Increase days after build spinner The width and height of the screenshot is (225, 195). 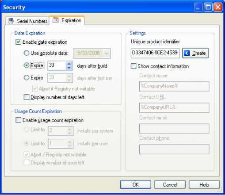point(69,64)
